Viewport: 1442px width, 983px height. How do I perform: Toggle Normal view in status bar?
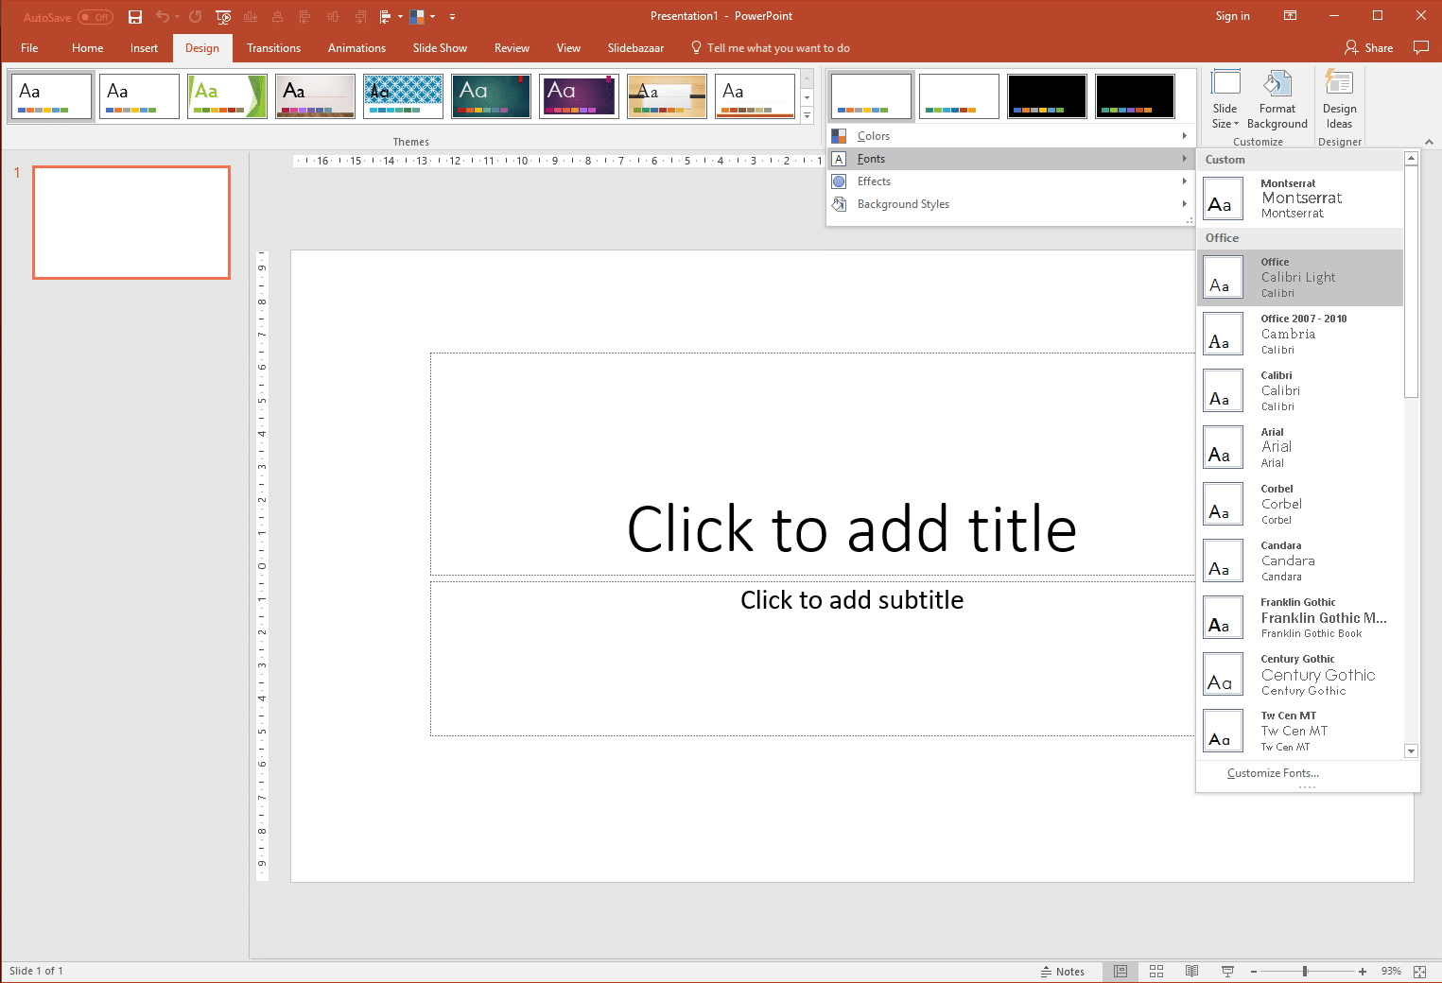pyautogui.click(x=1121, y=971)
